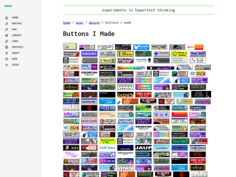This screenshot has height=177, width=236.
Task: Click the Thread Lurker button
Action: click(x=143, y=108)
